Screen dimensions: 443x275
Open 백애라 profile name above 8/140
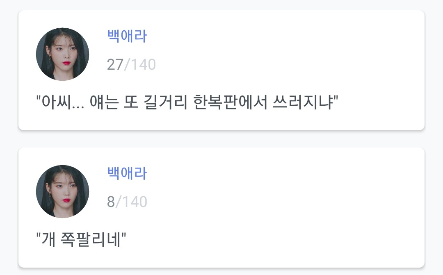[127, 174]
